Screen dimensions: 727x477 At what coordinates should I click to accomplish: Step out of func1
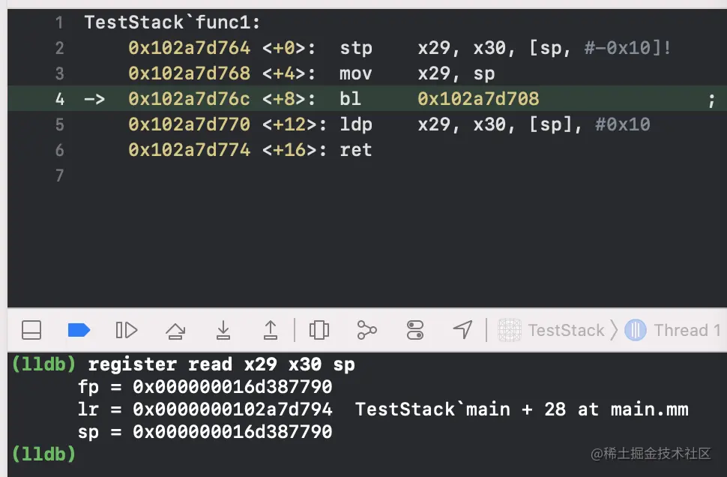click(271, 330)
